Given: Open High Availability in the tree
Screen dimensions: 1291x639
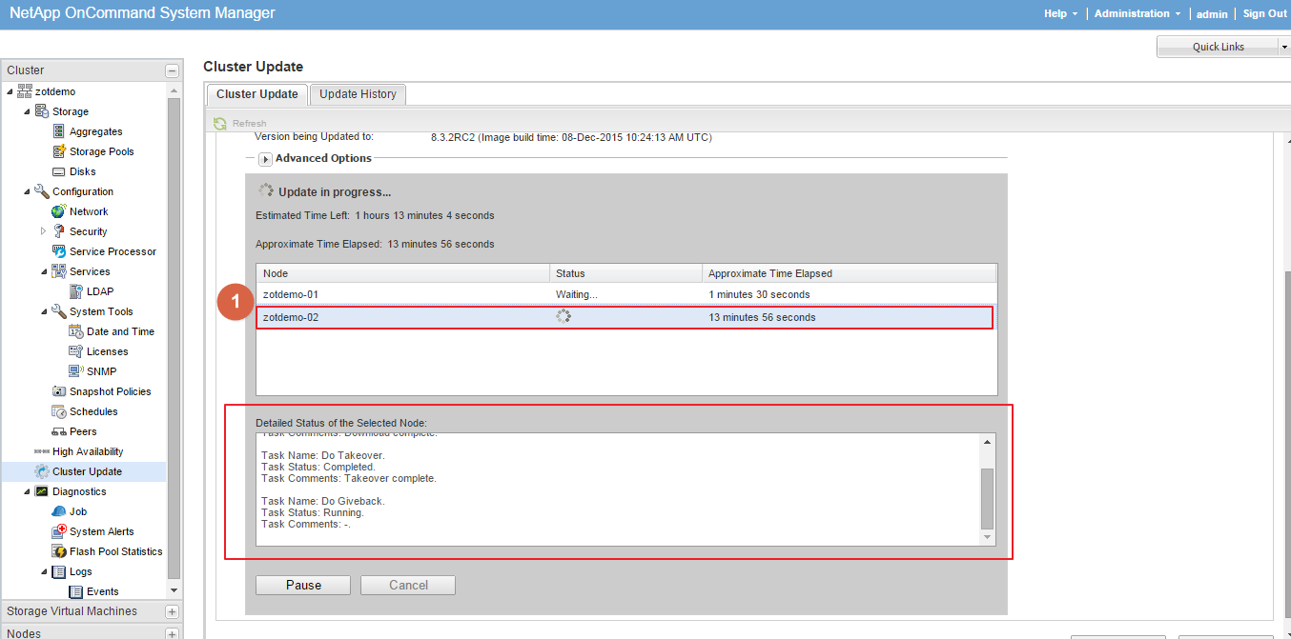Looking at the screenshot, I should tap(88, 451).
